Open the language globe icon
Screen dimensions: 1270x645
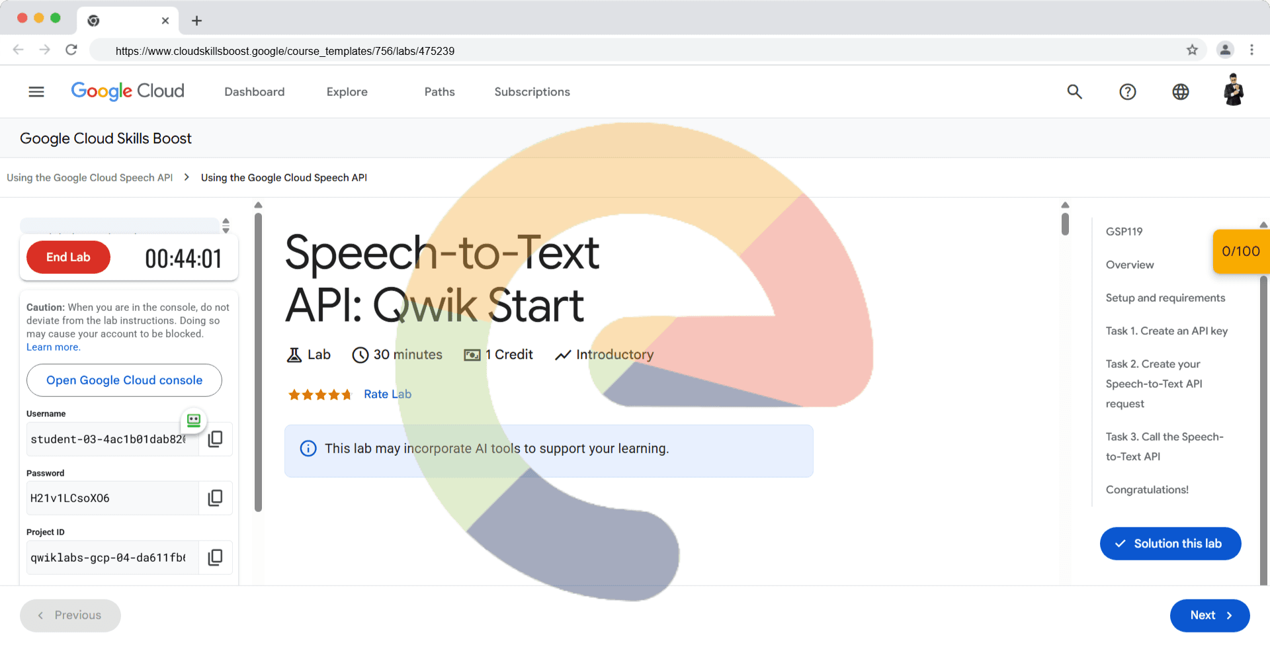tap(1181, 92)
